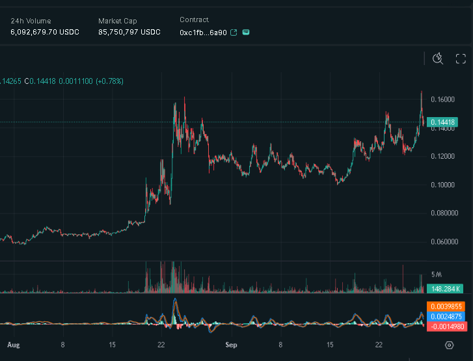Click the 0.12000 price axis label
This screenshot has width=473, height=361.
(x=442, y=156)
